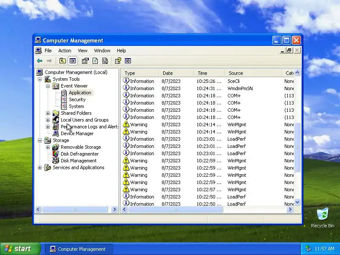Open the Properties toolbar icon

click(x=85, y=61)
